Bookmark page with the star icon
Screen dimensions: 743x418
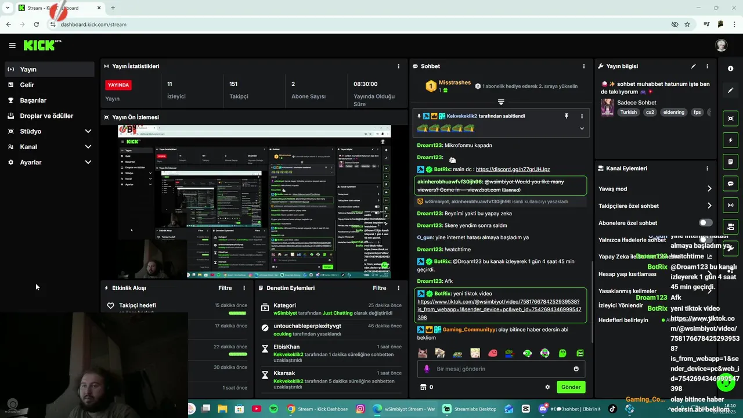(x=687, y=24)
